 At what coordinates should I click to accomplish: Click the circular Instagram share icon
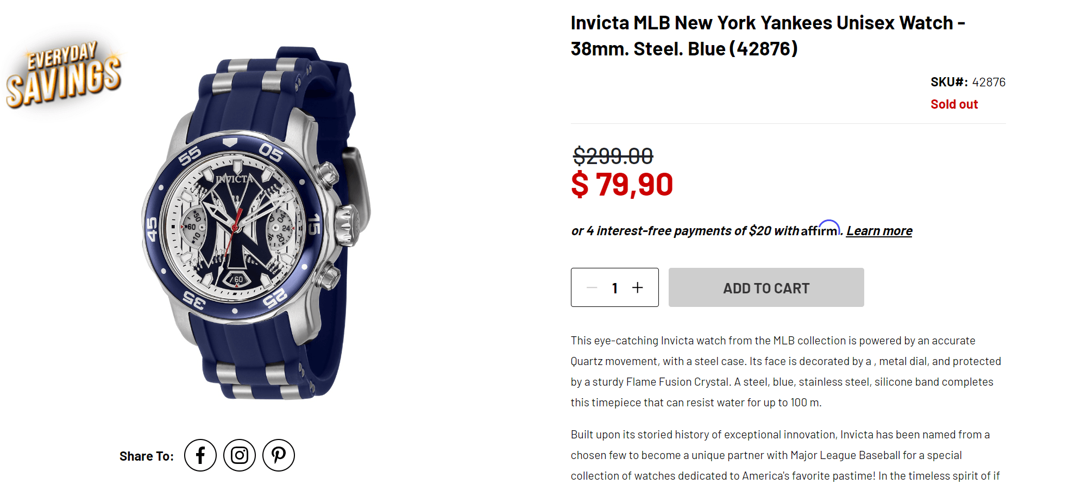point(240,455)
